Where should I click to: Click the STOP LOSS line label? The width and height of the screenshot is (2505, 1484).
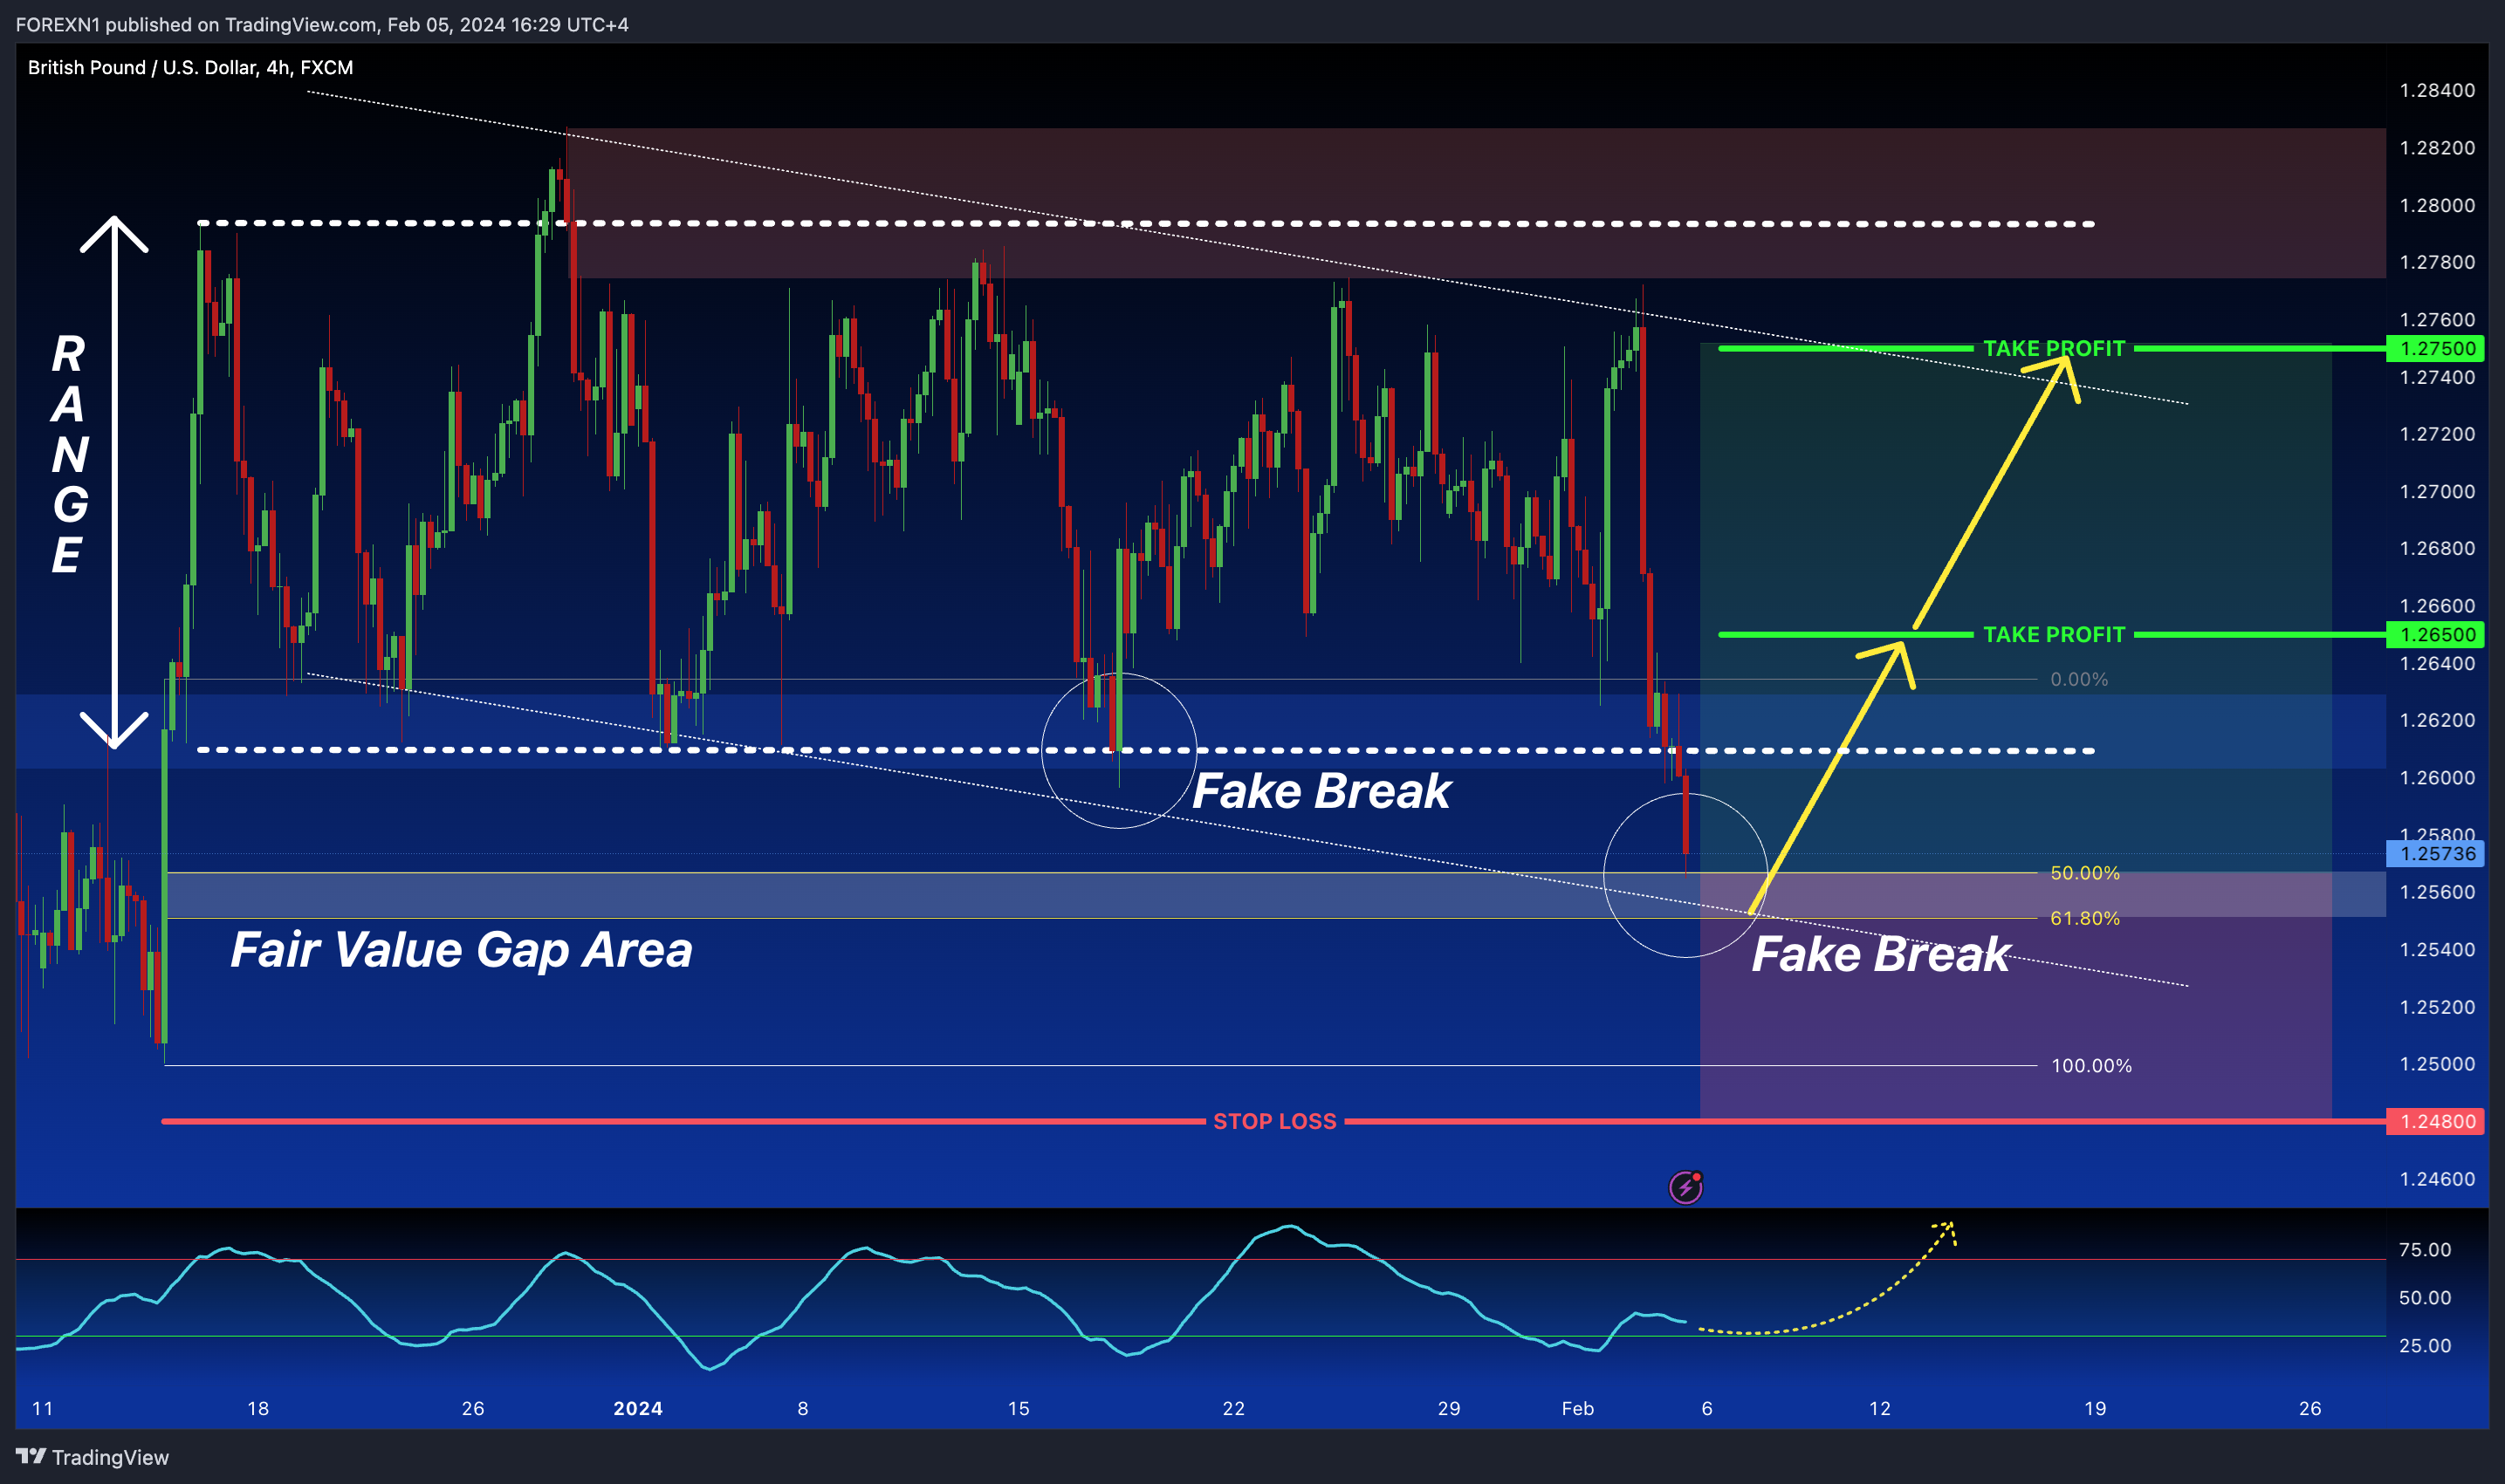click(x=1274, y=1122)
